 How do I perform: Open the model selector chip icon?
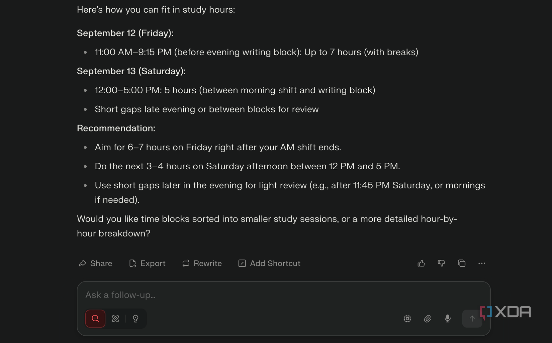coord(407,319)
